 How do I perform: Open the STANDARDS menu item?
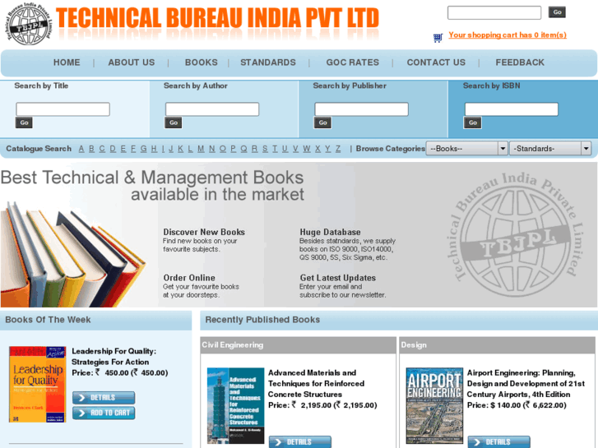pos(267,62)
